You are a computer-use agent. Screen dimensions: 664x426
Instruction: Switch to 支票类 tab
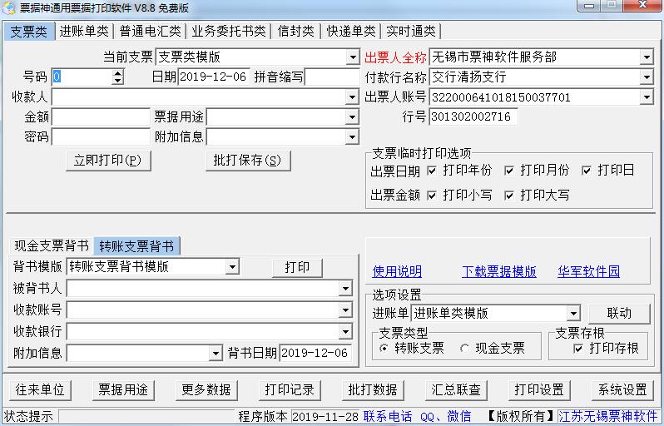(29, 32)
